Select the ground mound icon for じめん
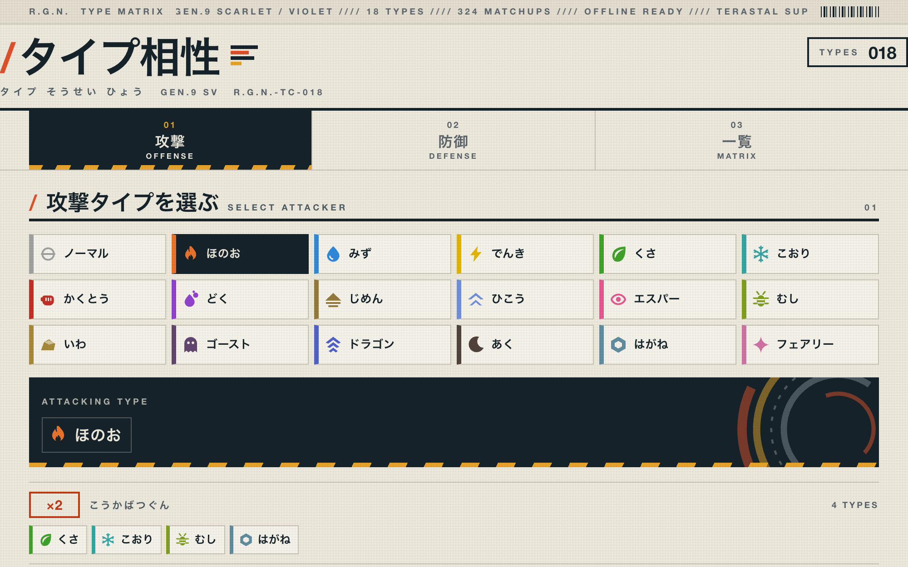Screen dimensions: 908x567 point(333,299)
